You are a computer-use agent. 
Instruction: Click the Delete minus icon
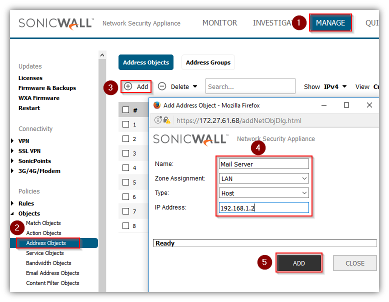tap(162, 86)
